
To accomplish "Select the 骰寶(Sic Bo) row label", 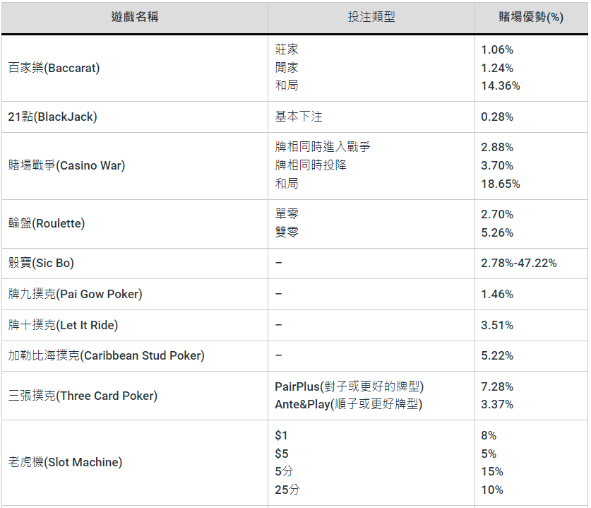I will [41, 264].
